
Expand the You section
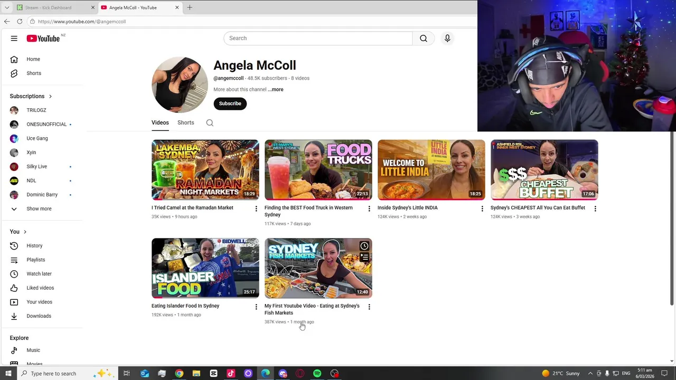(x=18, y=232)
